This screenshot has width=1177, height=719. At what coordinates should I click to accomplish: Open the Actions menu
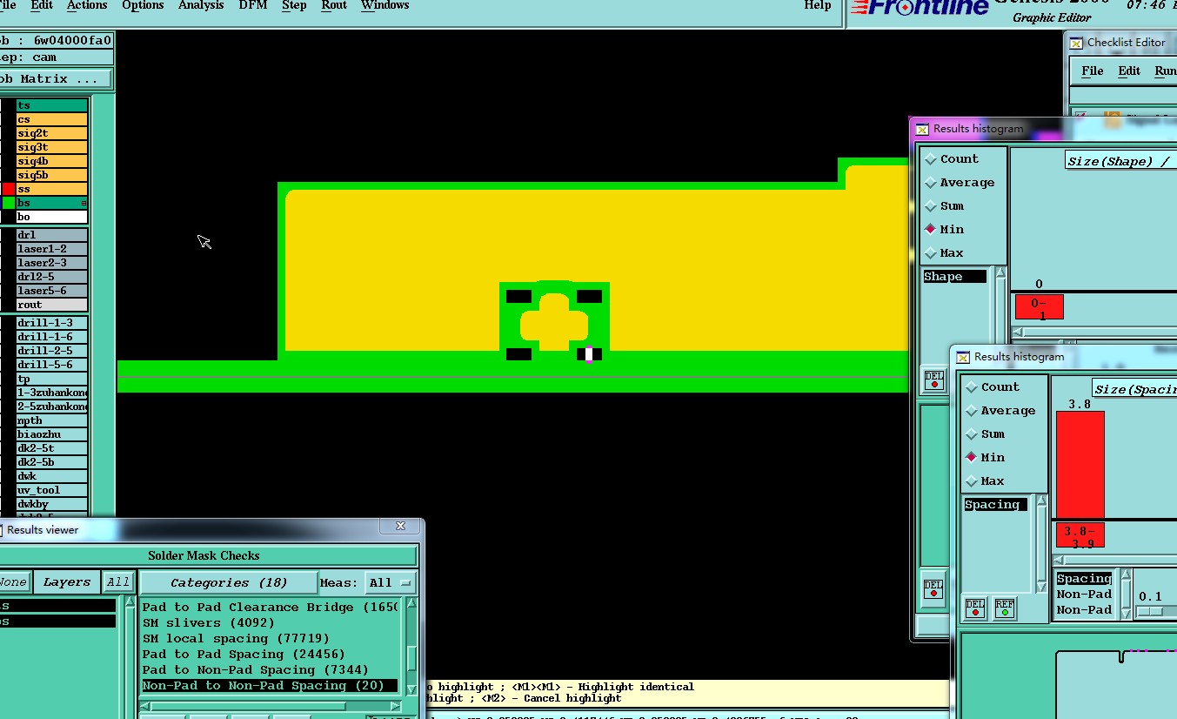87,5
